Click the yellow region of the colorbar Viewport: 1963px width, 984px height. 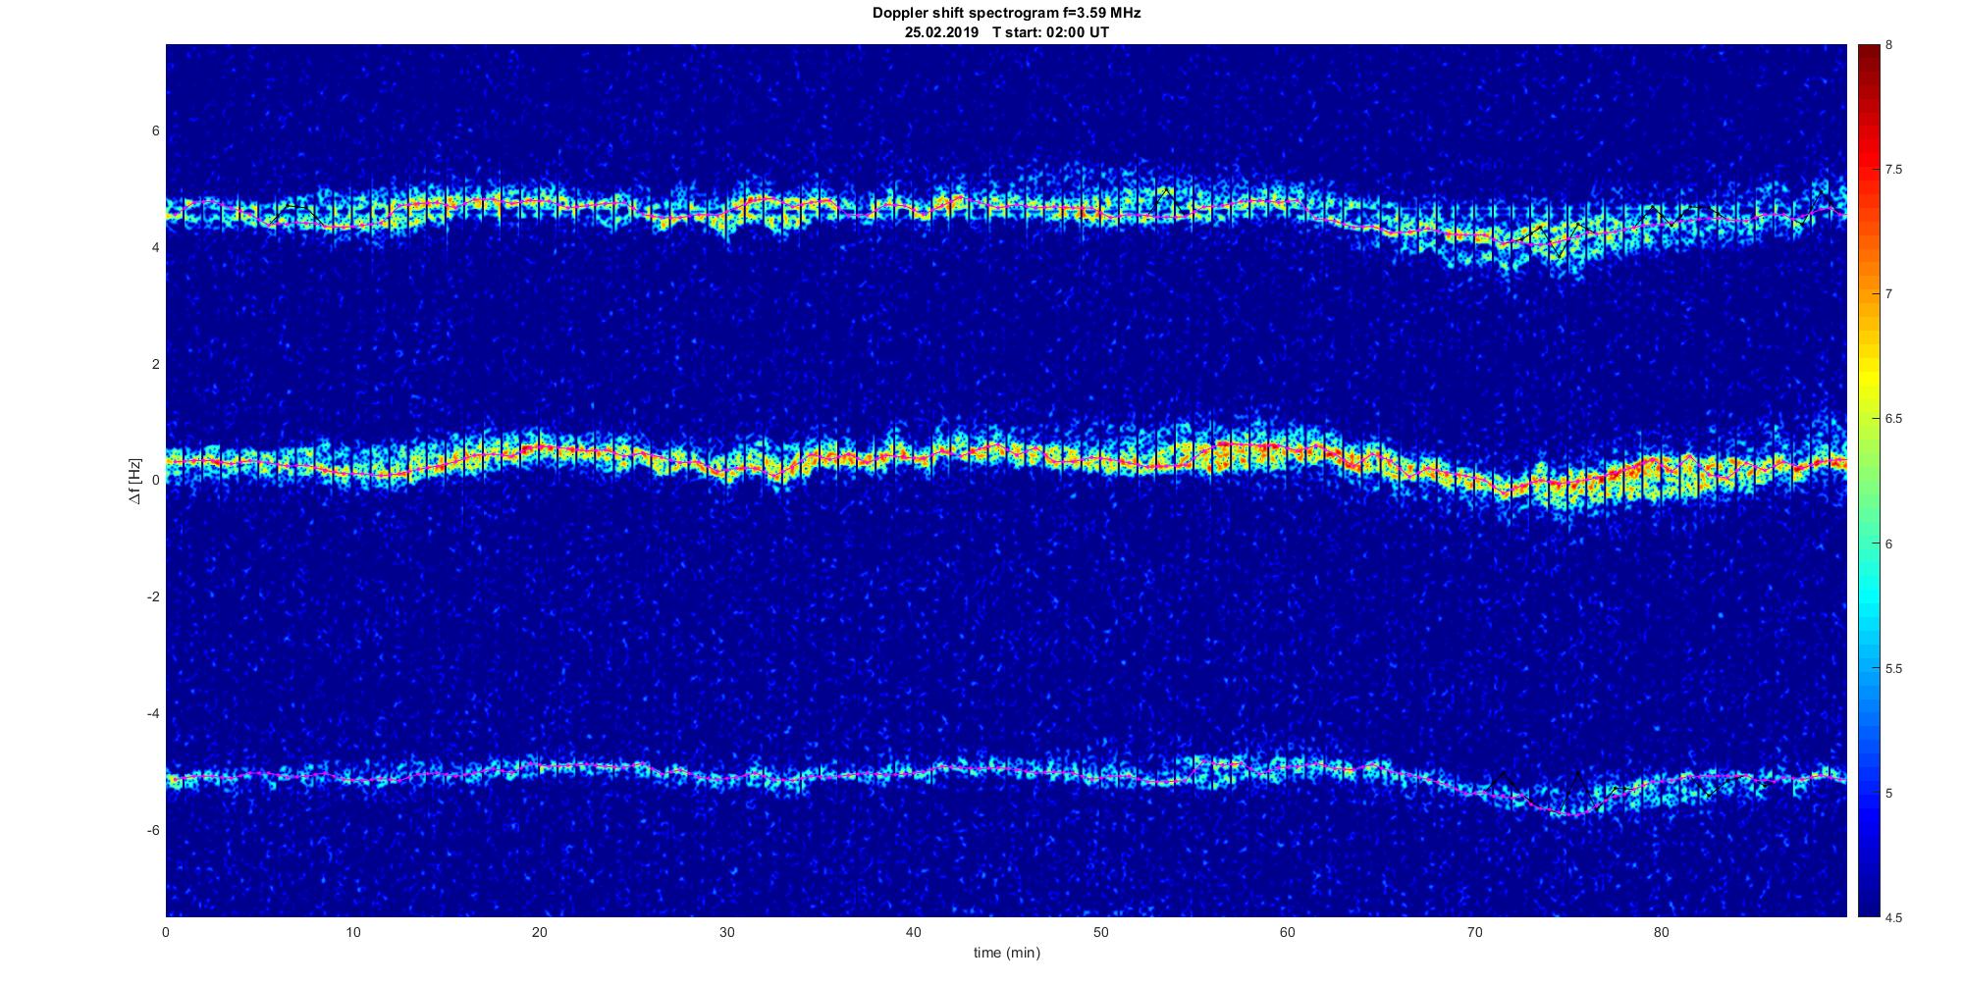pyautogui.click(x=1869, y=378)
